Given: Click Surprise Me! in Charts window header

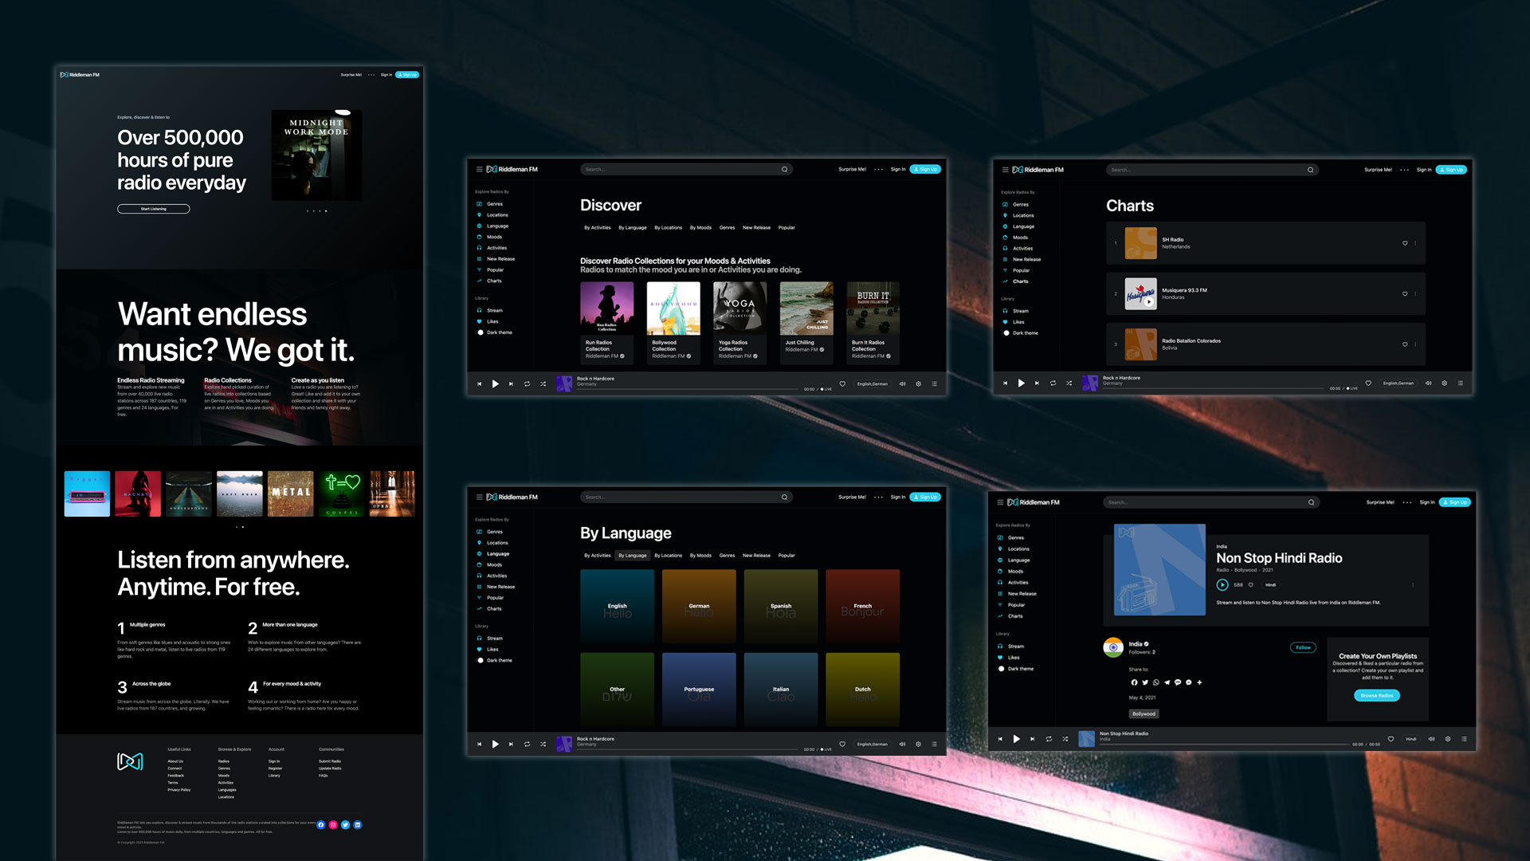Looking at the screenshot, I should (x=1378, y=170).
